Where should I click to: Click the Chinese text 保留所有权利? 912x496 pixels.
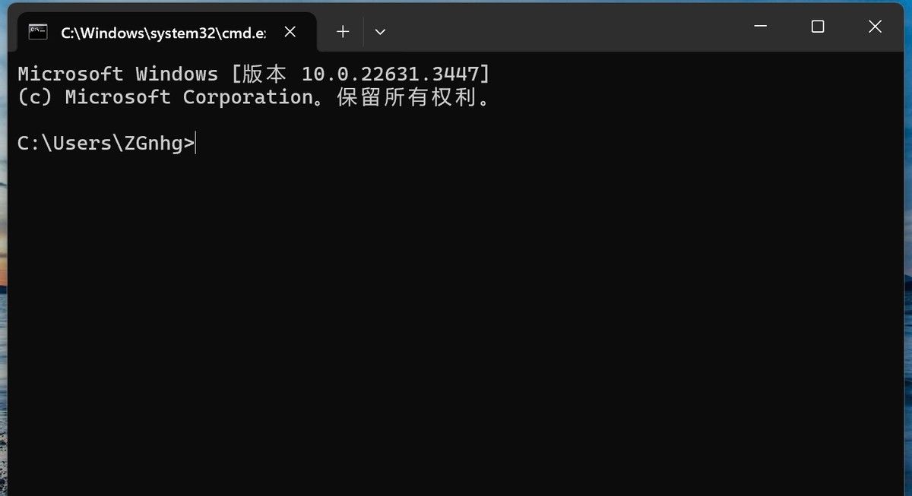click(x=406, y=97)
